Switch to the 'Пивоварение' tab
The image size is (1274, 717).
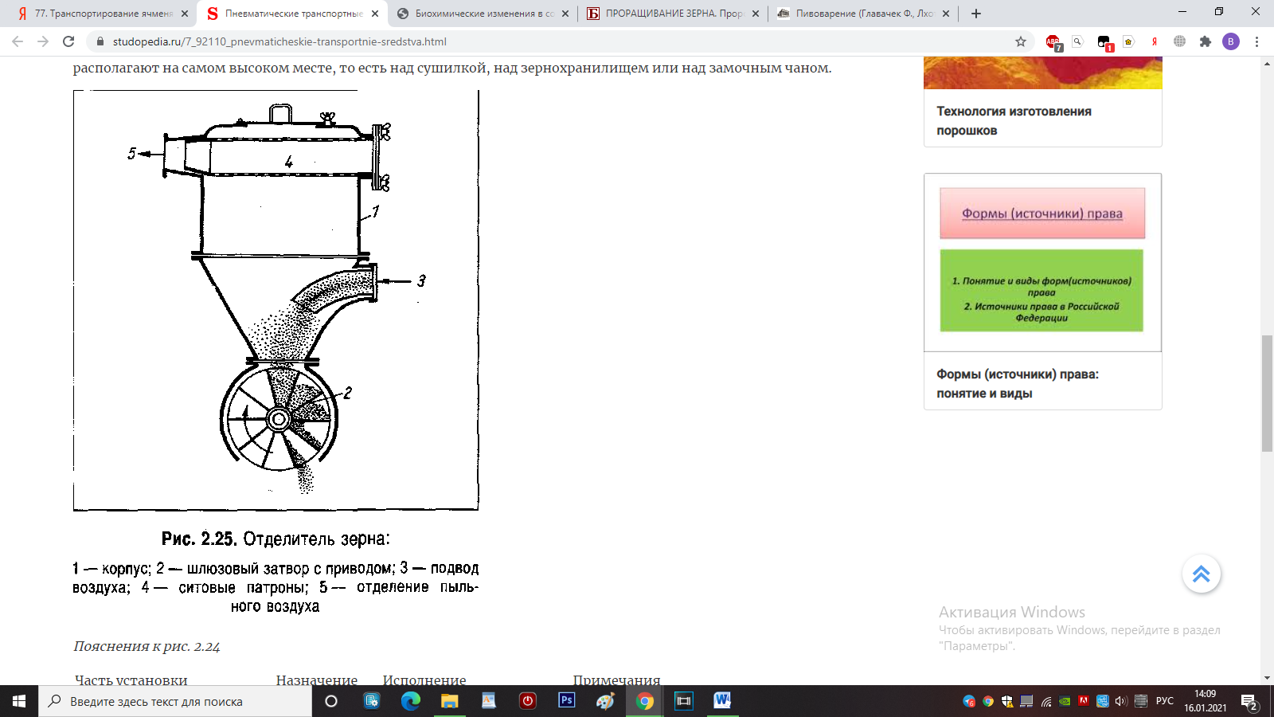coord(864,14)
